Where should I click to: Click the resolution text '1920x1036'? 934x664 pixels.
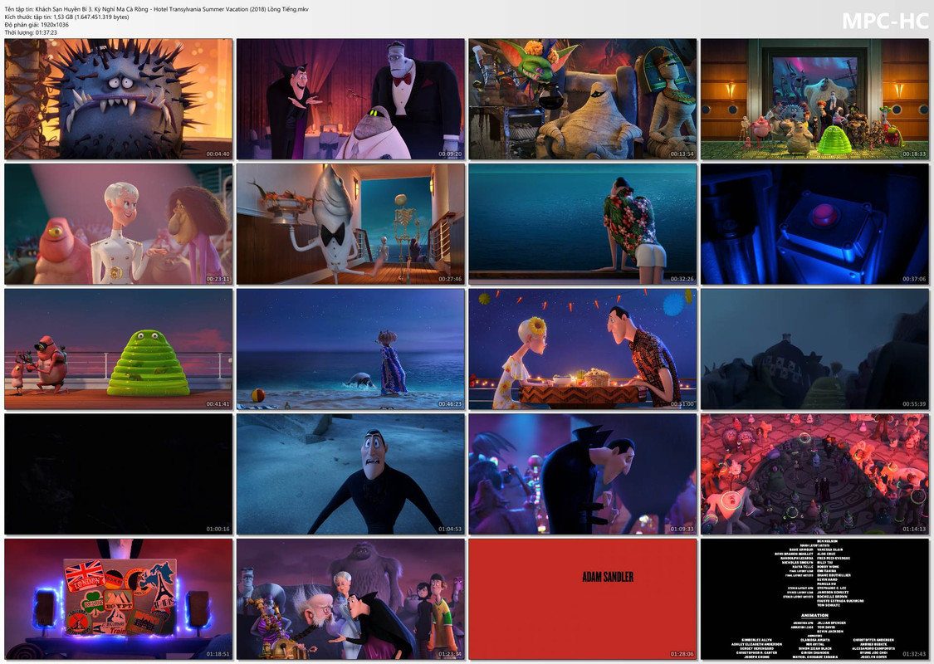tap(55, 24)
